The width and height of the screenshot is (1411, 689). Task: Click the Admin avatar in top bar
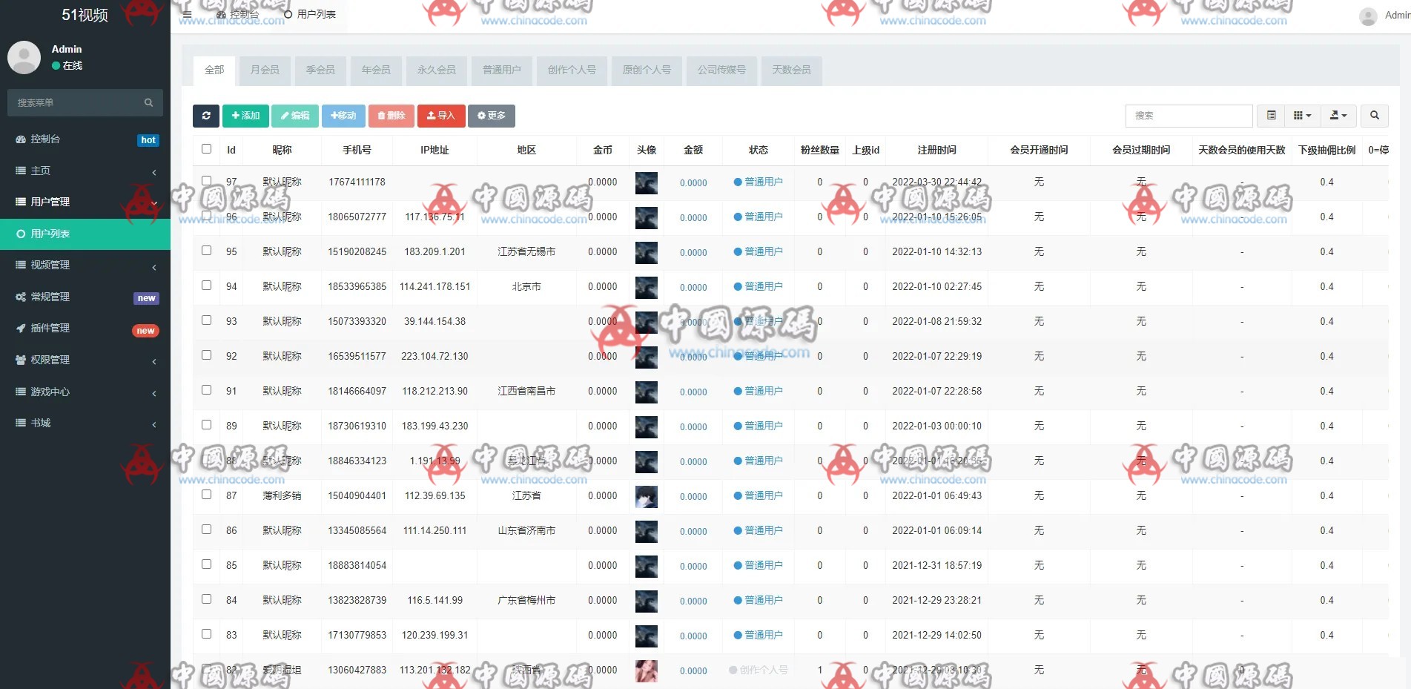[1368, 16]
